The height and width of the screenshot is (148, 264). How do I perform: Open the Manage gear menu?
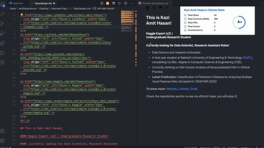pyautogui.click(x=2, y=141)
